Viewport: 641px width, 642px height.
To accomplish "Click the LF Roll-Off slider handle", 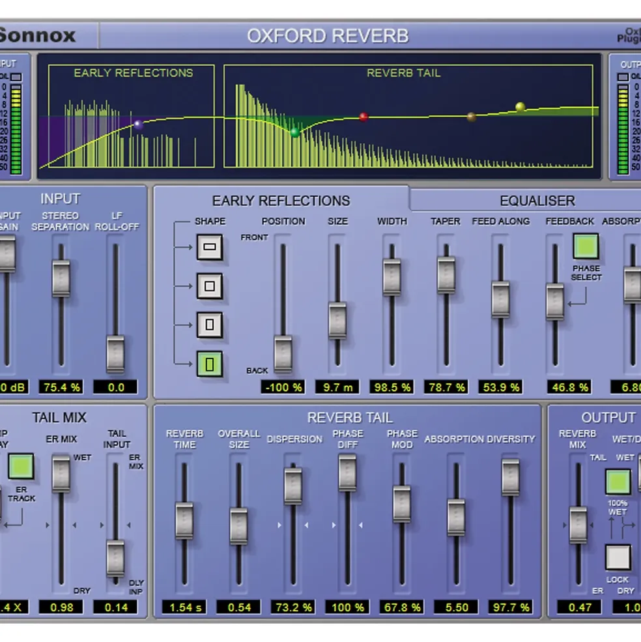I will click(x=115, y=354).
